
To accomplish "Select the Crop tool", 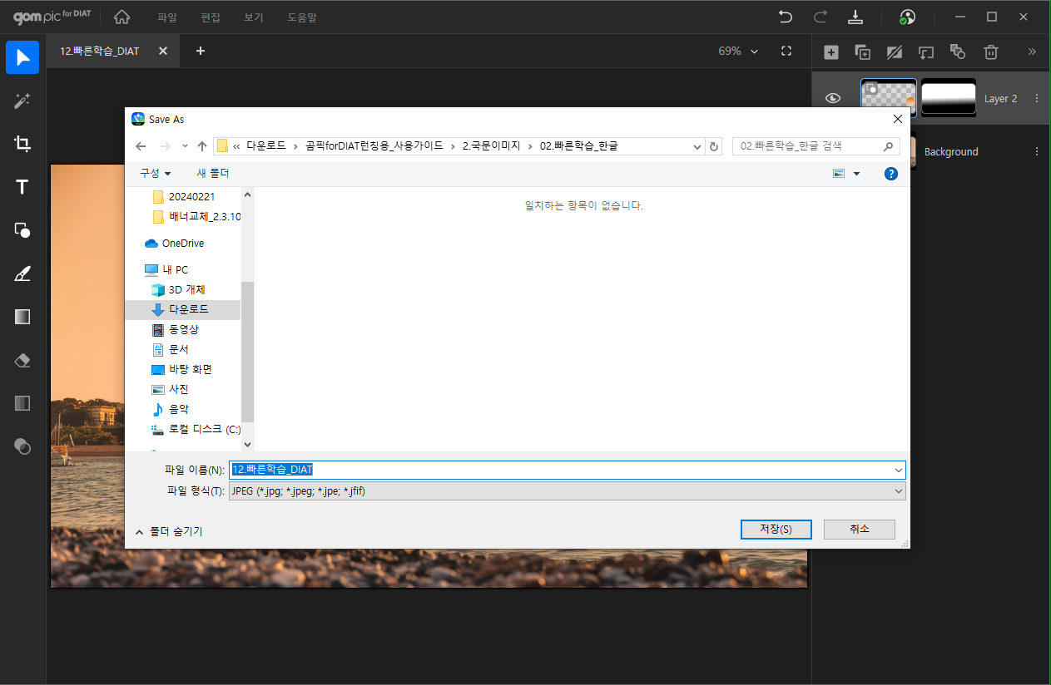I will tap(22, 144).
